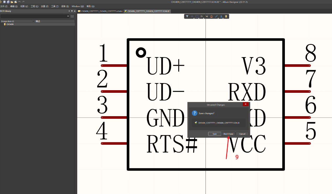Open the align objects tool
Screen dimensions: 332x194
pos(202,16)
